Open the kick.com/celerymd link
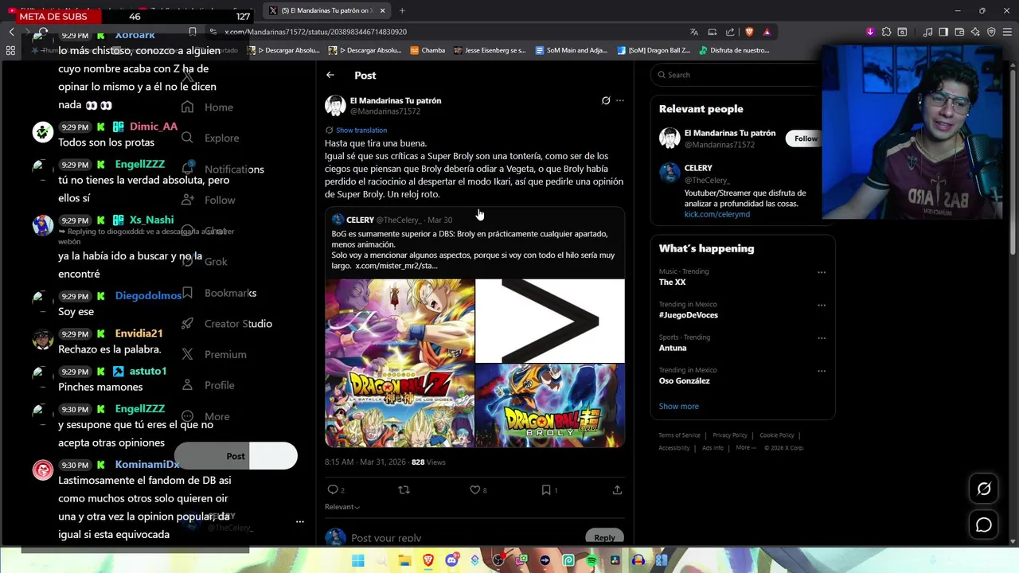Image resolution: width=1019 pixels, height=573 pixels. (x=717, y=214)
